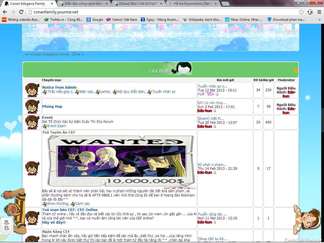This screenshot has height=243, width=324.
Task: Open the Letter subforum
Action: click(x=105, y=92)
